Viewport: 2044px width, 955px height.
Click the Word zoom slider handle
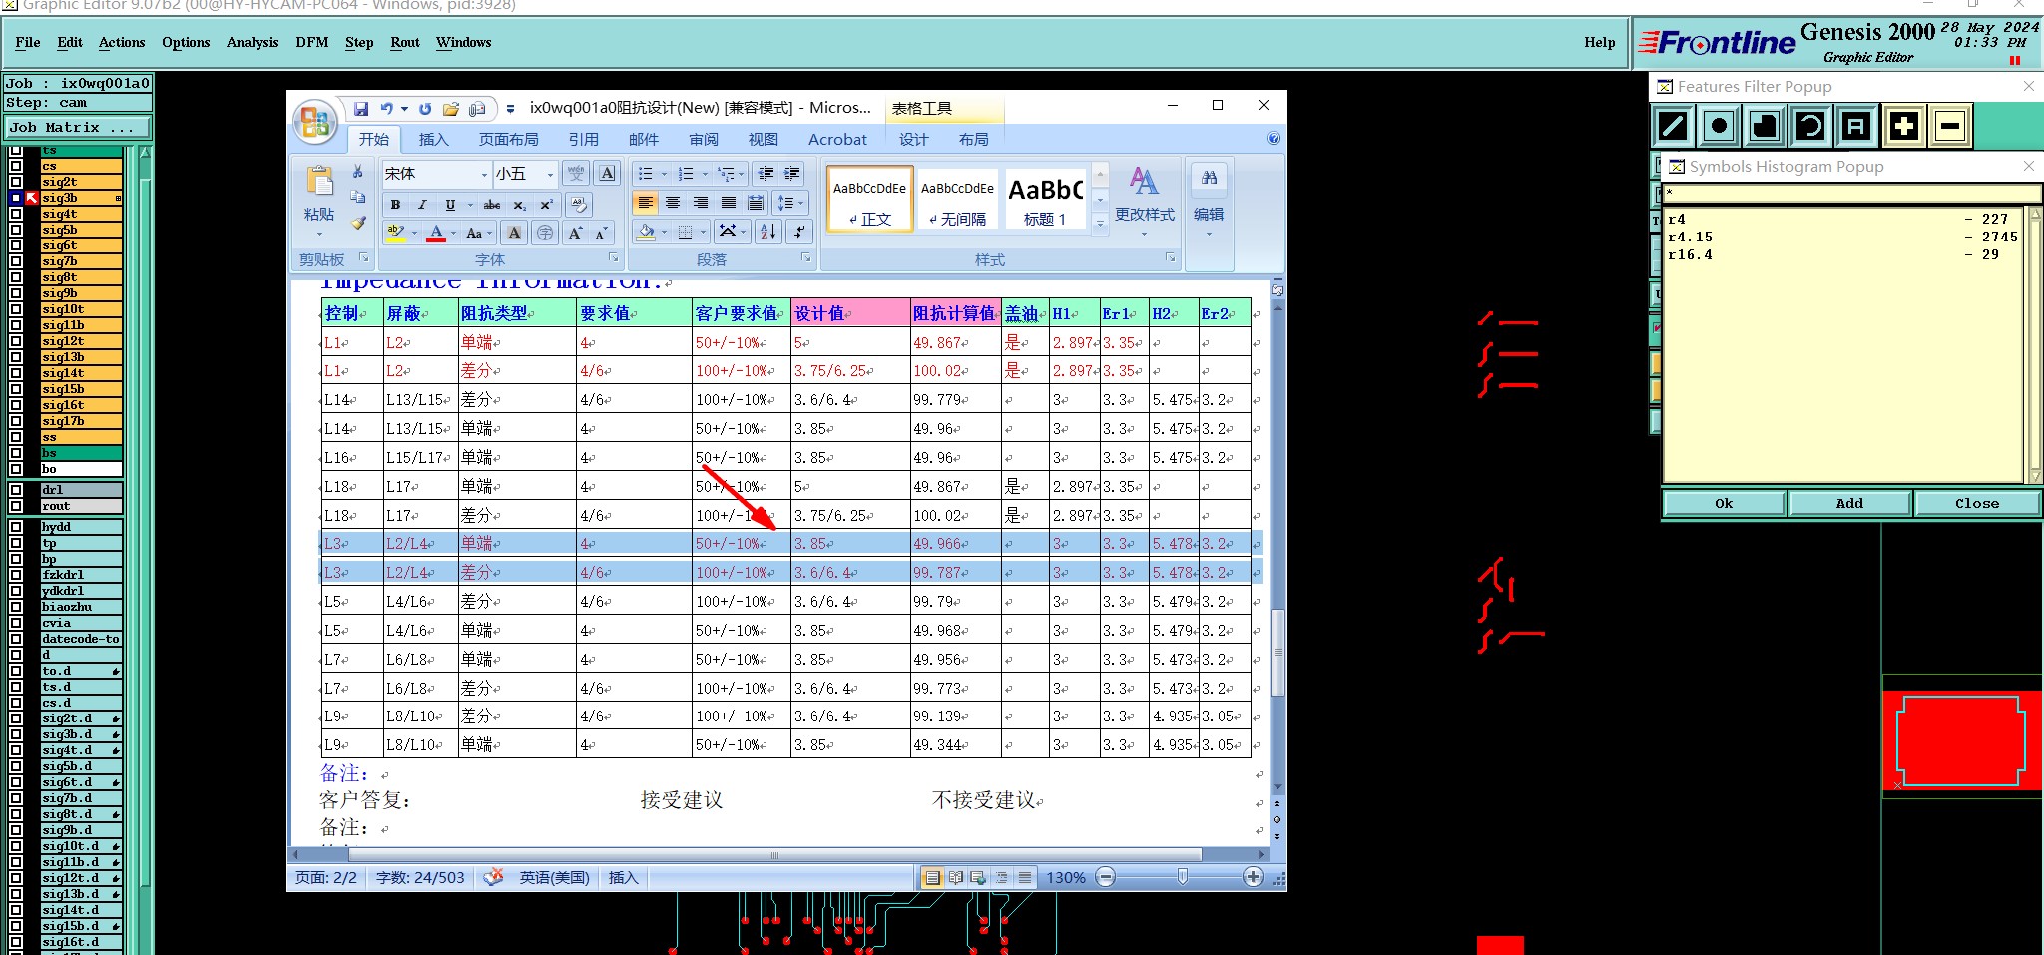pyautogui.click(x=1182, y=877)
